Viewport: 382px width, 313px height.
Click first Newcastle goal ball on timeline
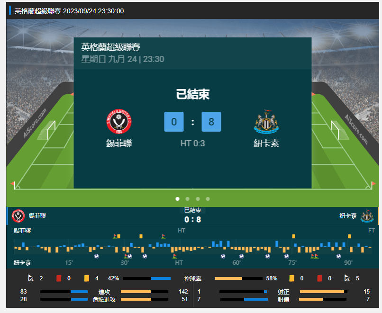[97, 256]
